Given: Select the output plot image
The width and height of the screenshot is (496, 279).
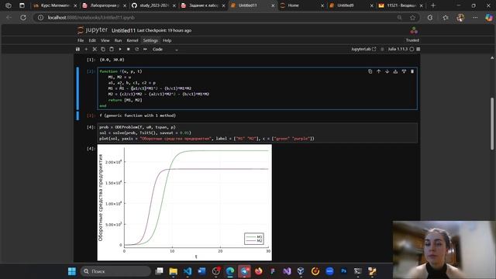Looking at the screenshot, I should (184, 202).
